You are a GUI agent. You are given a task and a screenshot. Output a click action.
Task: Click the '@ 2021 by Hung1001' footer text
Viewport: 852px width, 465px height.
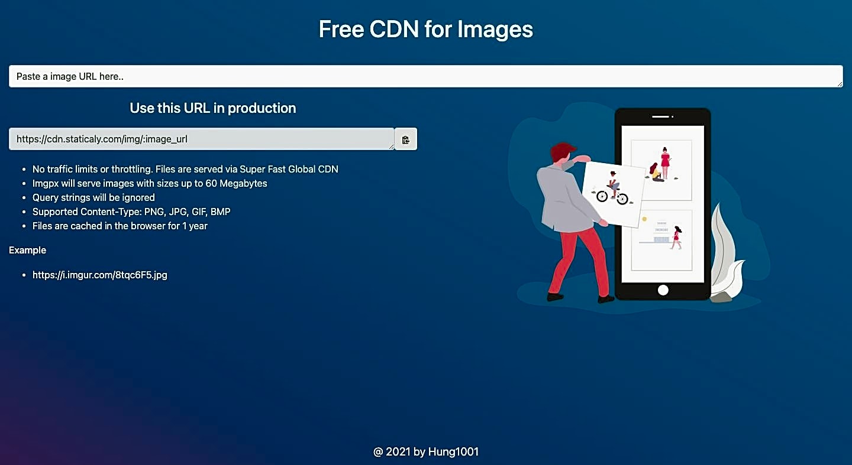tap(426, 452)
